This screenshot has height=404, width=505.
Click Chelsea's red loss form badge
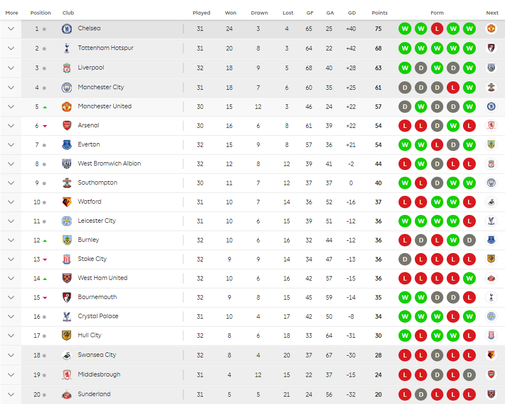[437, 29]
